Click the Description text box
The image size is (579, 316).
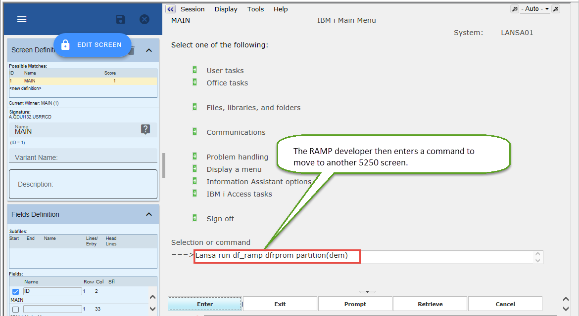[x=83, y=184]
